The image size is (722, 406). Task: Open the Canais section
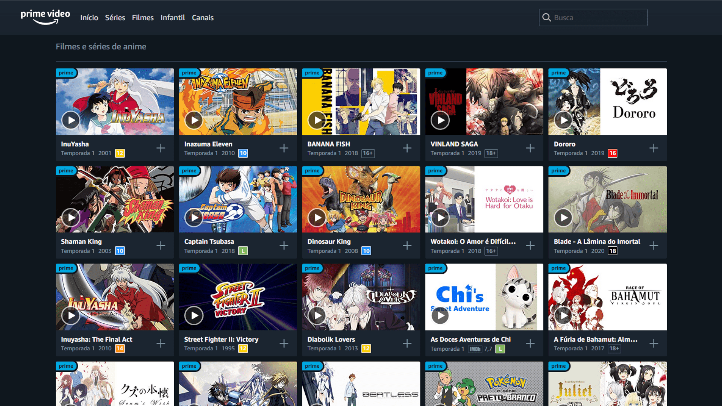click(x=203, y=18)
